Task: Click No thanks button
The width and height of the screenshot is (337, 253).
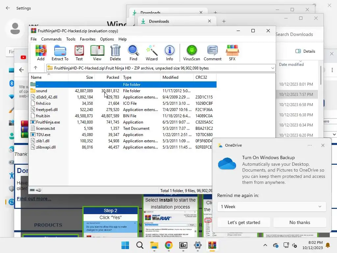Action: 300,222
